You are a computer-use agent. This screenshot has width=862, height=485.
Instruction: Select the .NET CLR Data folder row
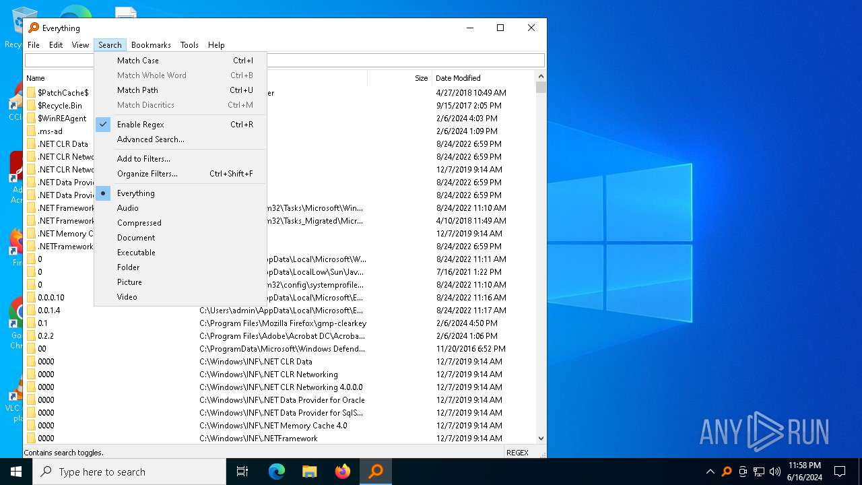[x=279, y=143]
